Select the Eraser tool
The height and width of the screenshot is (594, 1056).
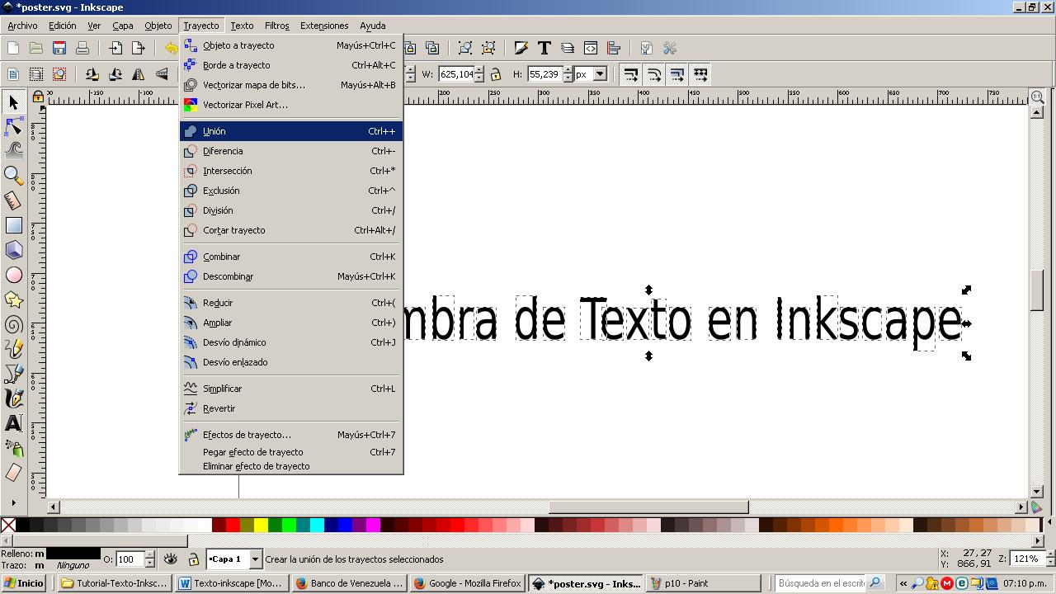(x=13, y=473)
